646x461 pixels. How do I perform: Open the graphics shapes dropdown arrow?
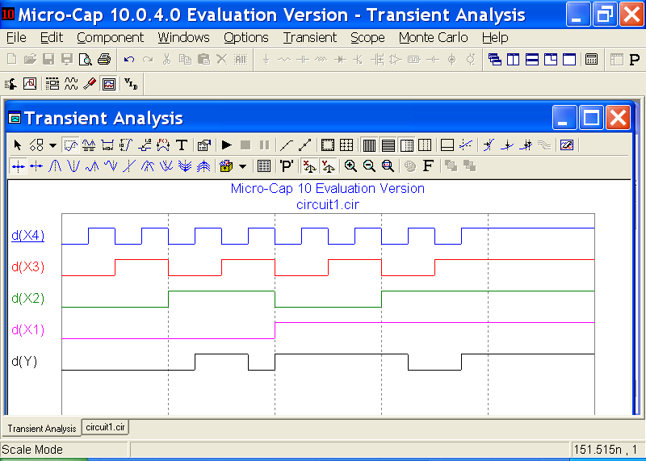pyautogui.click(x=52, y=145)
